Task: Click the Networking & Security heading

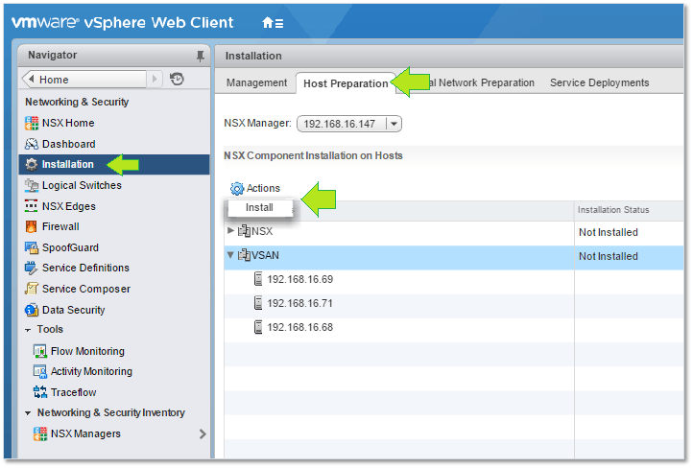Action: pos(77,102)
